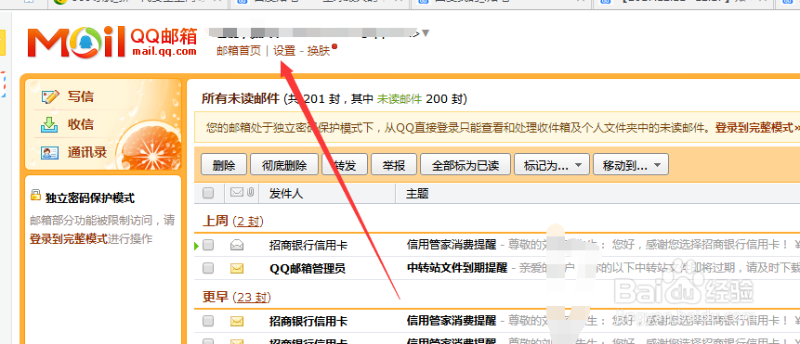The height and width of the screenshot is (344, 800).
Task: Click mail.qq.com text under logo
Action: 164,51
